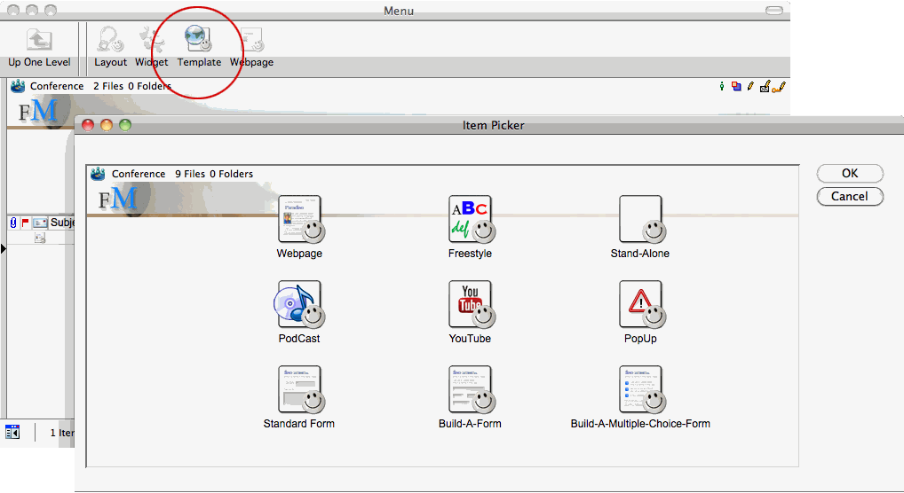Choose the Stand-Alone template icon

pos(640,220)
